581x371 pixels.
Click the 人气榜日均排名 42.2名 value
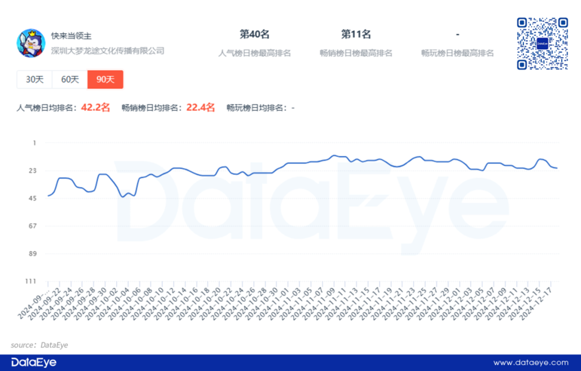pyautogui.click(x=95, y=108)
